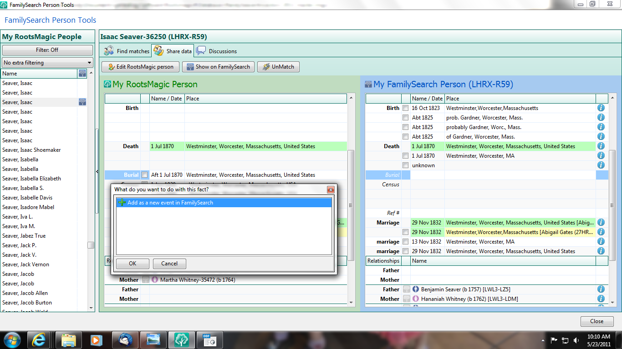Click Show on FamilySearch button
This screenshot has height=349, width=622.
tap(218, 67)
